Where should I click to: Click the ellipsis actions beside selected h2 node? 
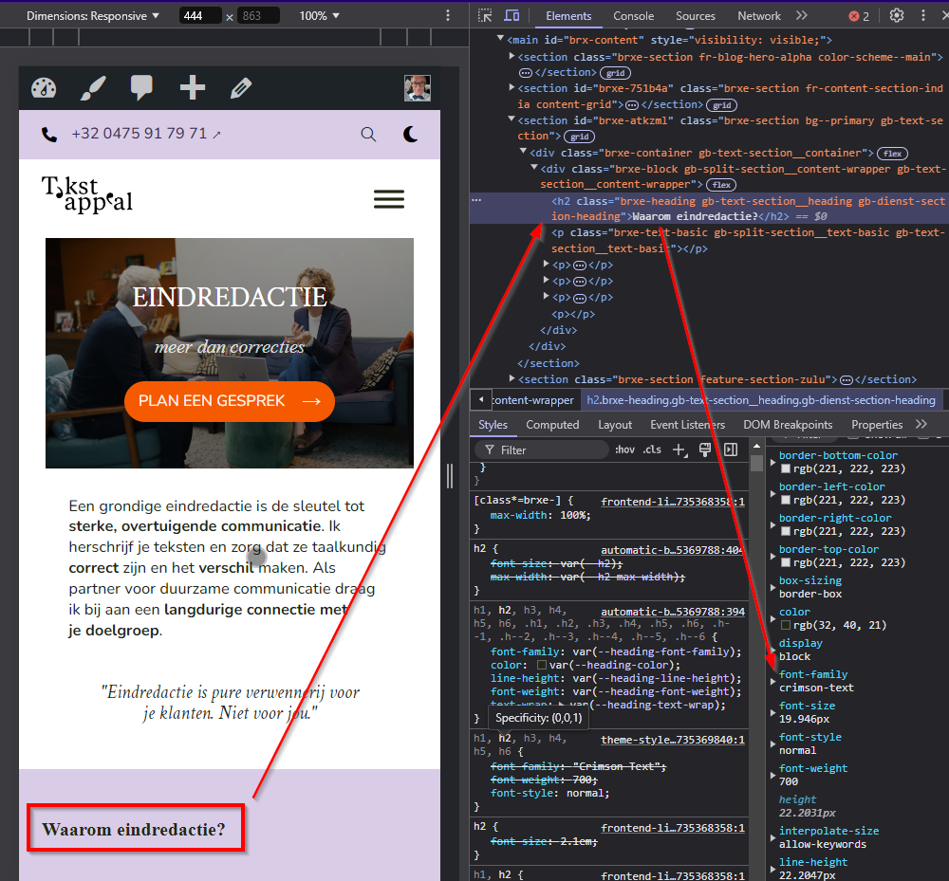477,200
